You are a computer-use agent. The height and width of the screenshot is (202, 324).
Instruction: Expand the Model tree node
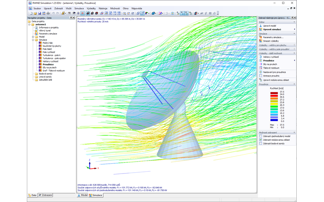33,37
